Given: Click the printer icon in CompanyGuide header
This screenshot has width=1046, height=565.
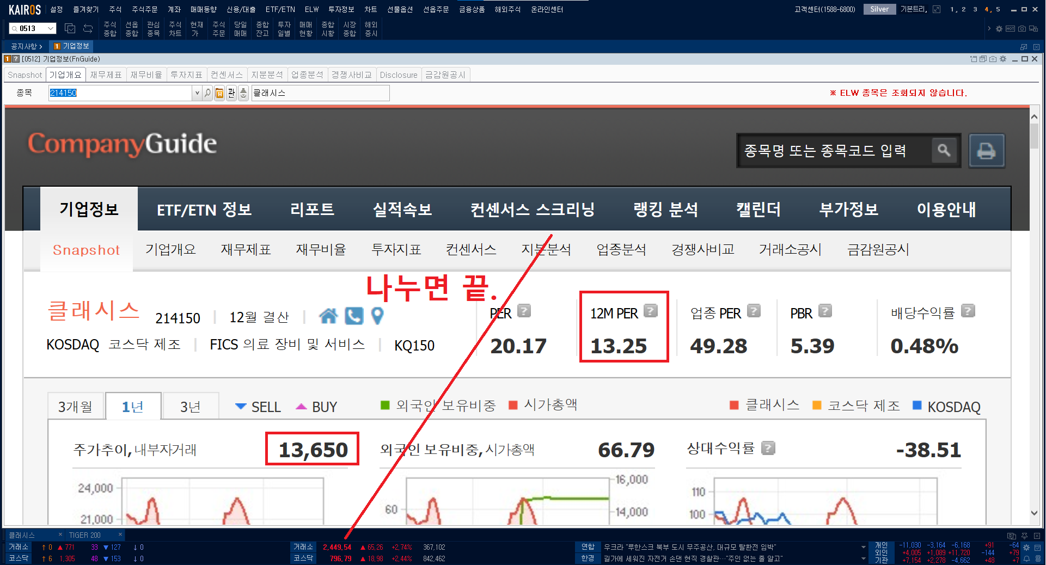Looking at the screenshot, I should pos(987,150).
